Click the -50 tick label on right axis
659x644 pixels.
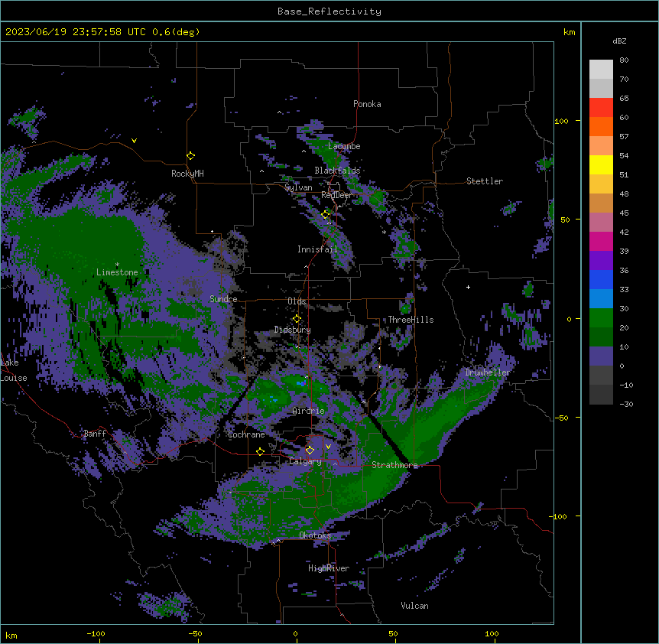coord(561,418)
